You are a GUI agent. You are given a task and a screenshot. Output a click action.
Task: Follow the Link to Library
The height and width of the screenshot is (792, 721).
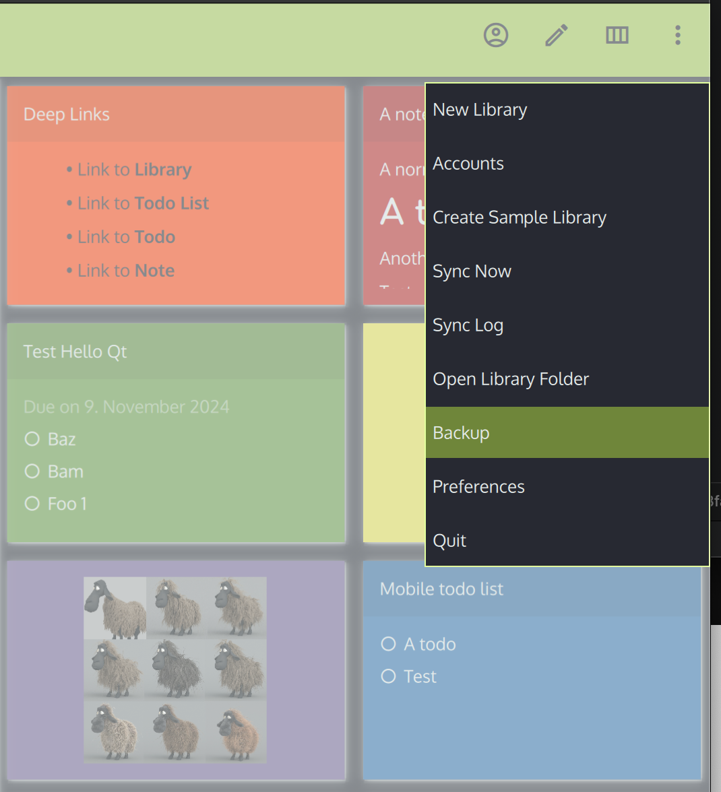[134, 170]
